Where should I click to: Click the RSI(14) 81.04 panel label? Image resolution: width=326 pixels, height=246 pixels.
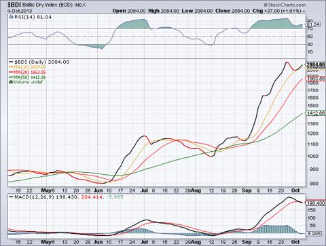click(33, 17)
